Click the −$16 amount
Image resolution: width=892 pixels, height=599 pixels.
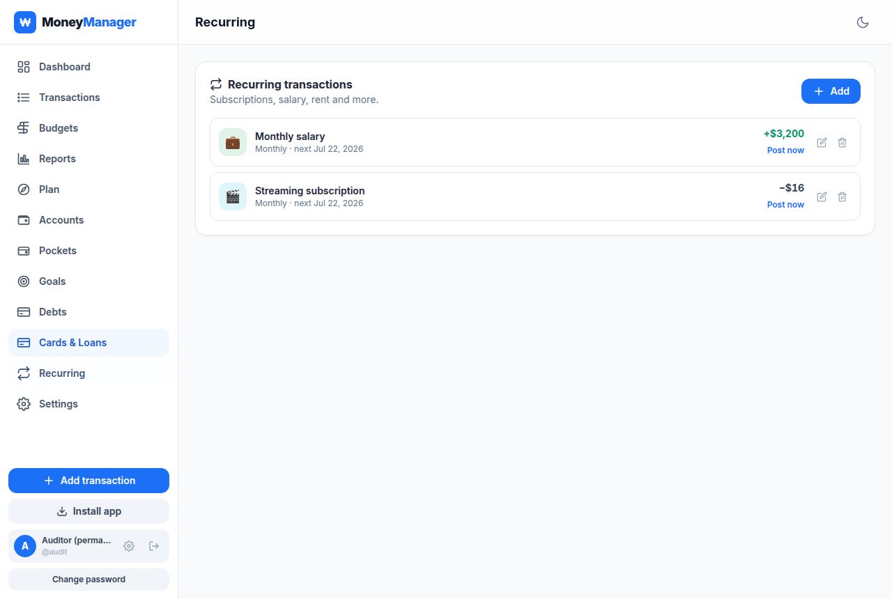[792, 188]
